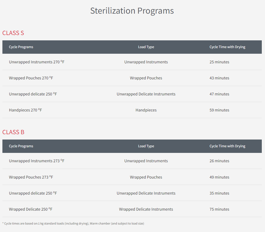Click the Sterilization Programs page heading
This screenshot has height=232, width=265.
click(x=132, y=11)
